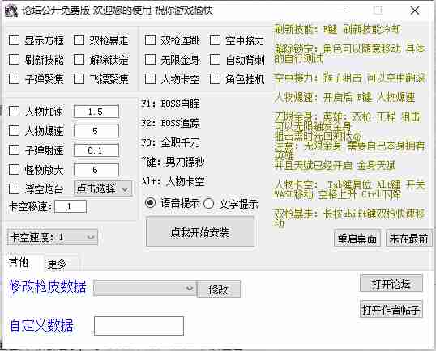The width and height of the screenshot is (436, 351).
Task: Click the app icon in title bar
Action: pyautogui.click(x=11, y=11)
